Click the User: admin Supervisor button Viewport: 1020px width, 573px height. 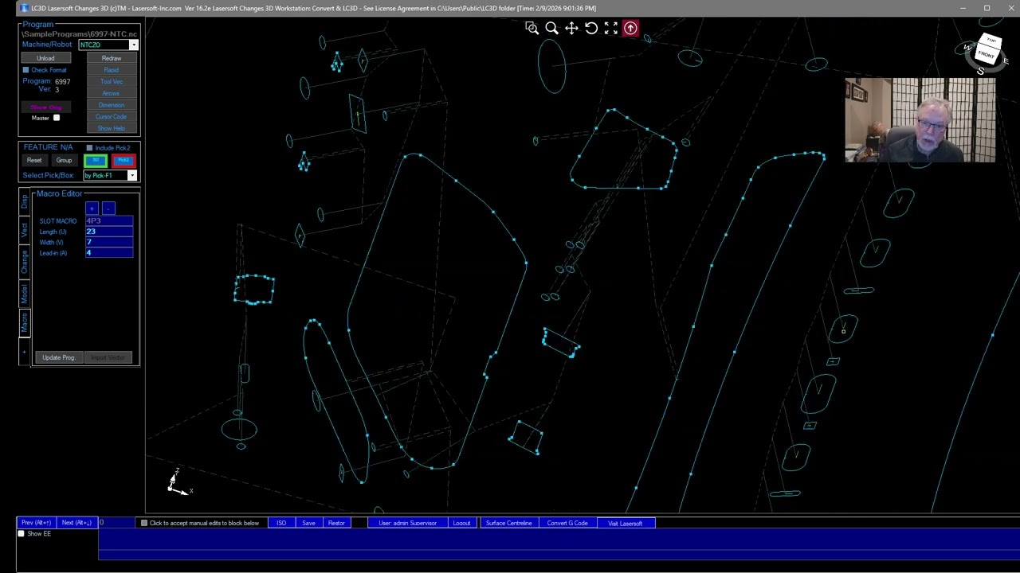pyautogui.click(x=407, y=523)
